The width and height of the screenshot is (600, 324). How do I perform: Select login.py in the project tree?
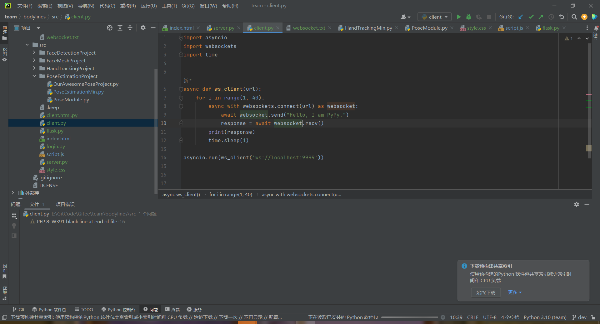click(x=56, y=146)
